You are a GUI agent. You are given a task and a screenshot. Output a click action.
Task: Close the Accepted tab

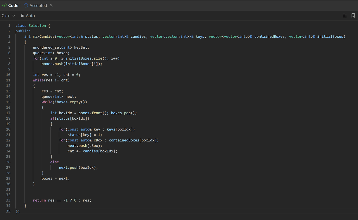click(x=51, y=6)
